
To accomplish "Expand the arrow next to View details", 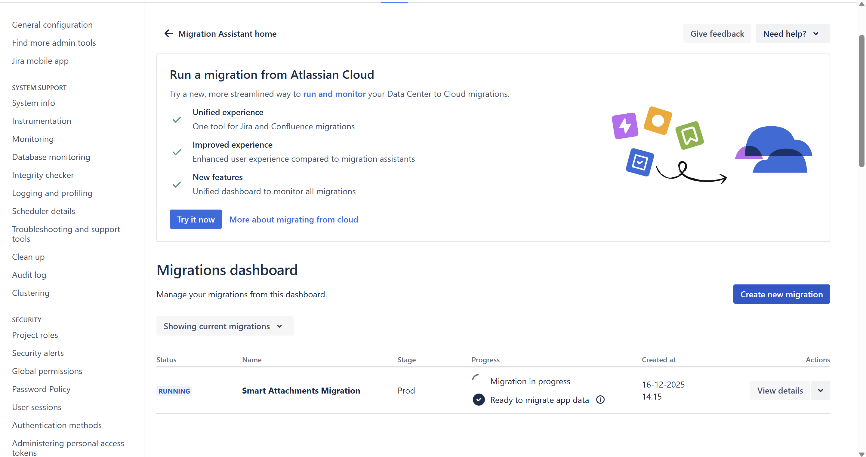I will pyautogui.click(x=820, y=391).
